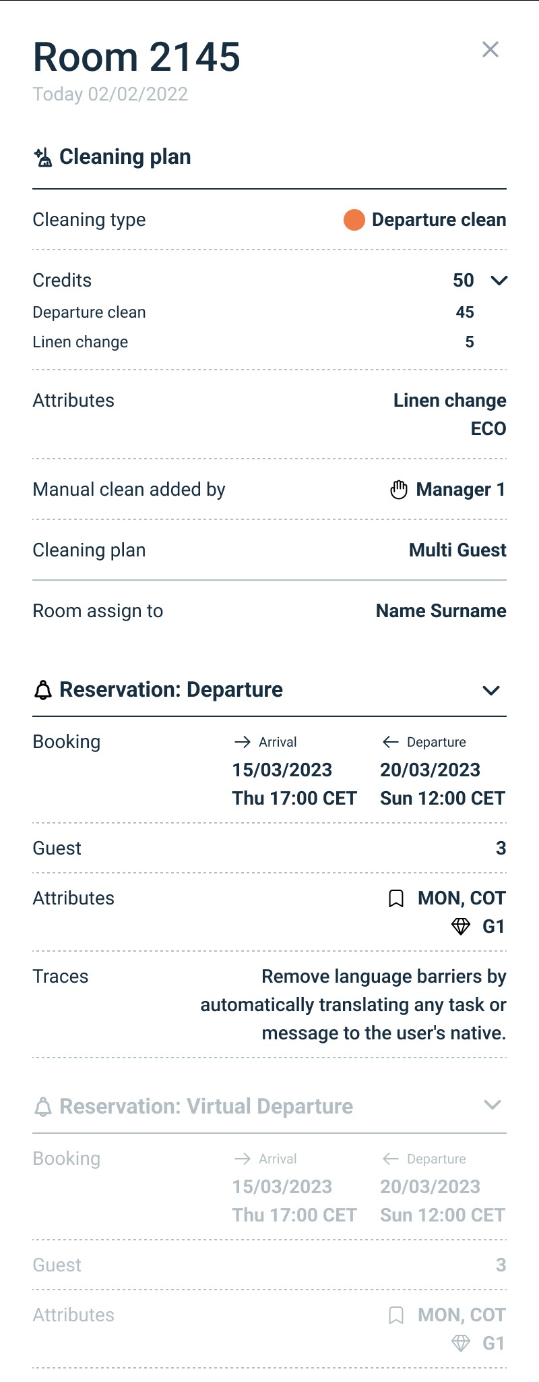Click the Traces translation message text

(x=354, y=1005)
